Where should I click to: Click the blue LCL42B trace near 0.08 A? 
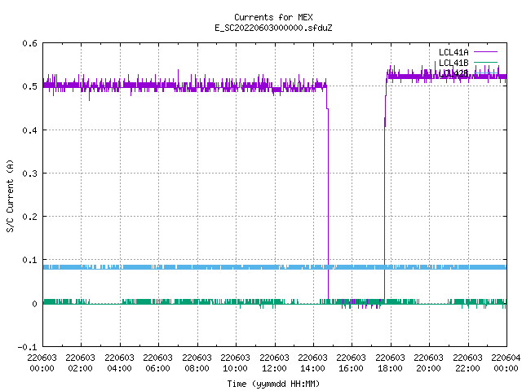(275, 267)
